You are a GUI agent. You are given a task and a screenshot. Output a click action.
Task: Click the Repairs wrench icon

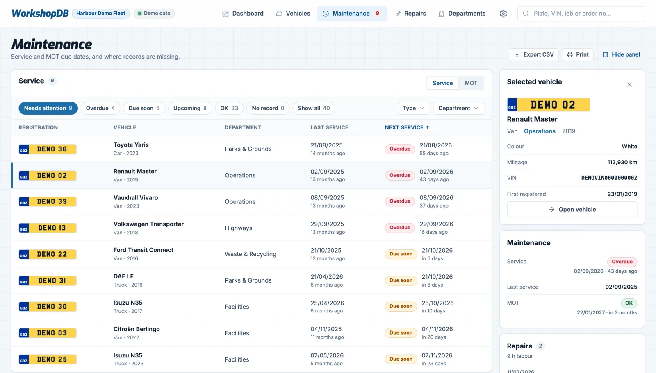point(398,14)
